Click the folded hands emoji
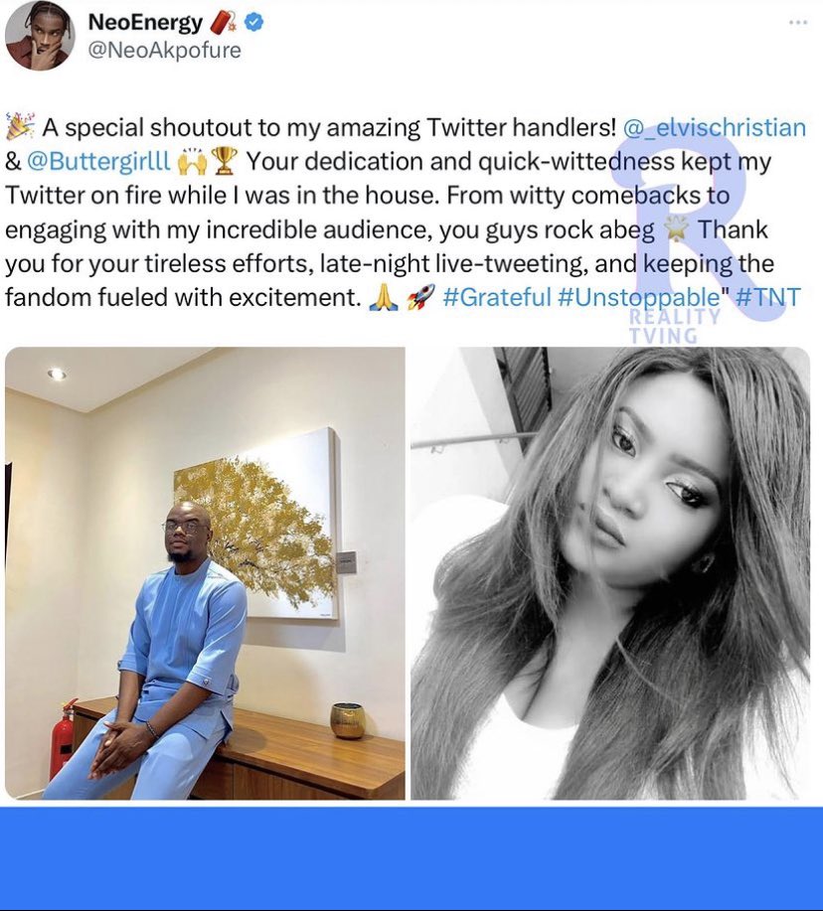The width and height of the screenshot is (823, 911). click(384, 297)
